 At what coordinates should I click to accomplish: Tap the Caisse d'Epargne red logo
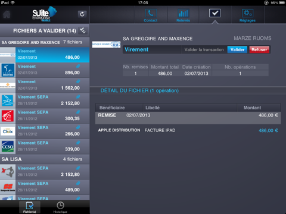pos(8,116)
